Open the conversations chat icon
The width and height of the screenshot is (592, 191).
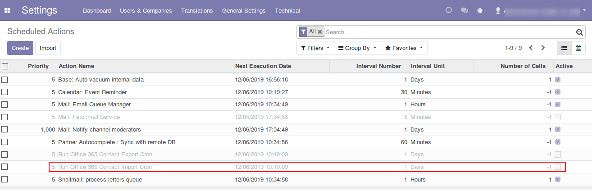[464, 10]
